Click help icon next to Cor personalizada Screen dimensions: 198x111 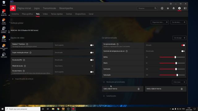pyautogui.click(x=118, y=44)
